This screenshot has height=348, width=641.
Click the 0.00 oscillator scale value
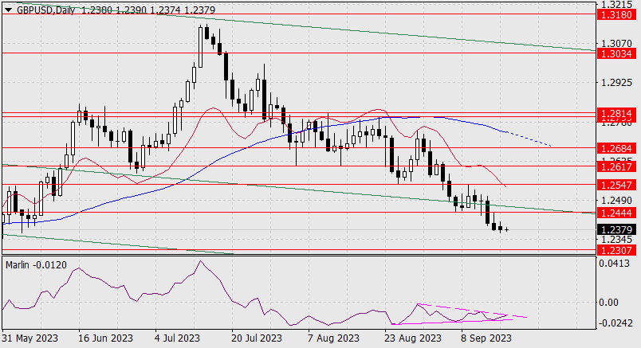(608, 303)
